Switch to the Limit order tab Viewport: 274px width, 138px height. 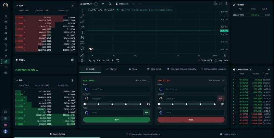[90, 69]
